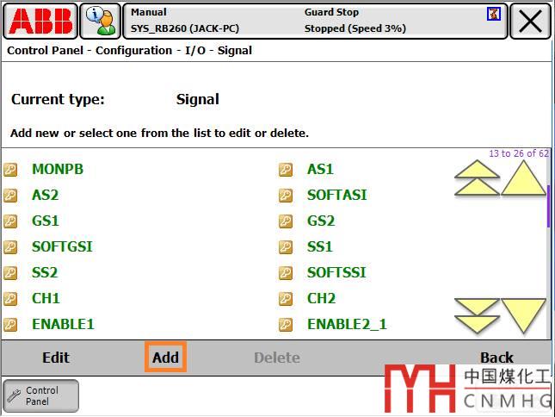Click the key icon beside ENABLE2_1
Viewport: 555px width, 417px height.
click(286, 325)
